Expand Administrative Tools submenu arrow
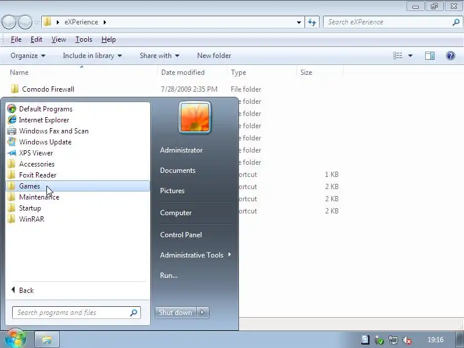This screenshot has width=464, height=348. (x=230, y=255)
